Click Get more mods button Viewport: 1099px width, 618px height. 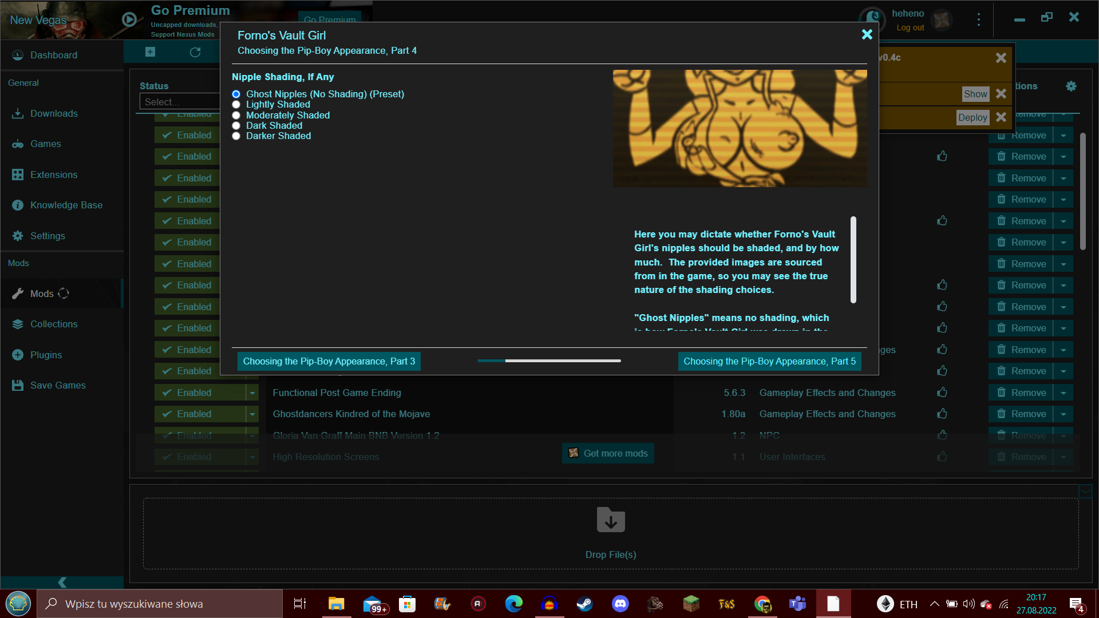pos(608,453)
